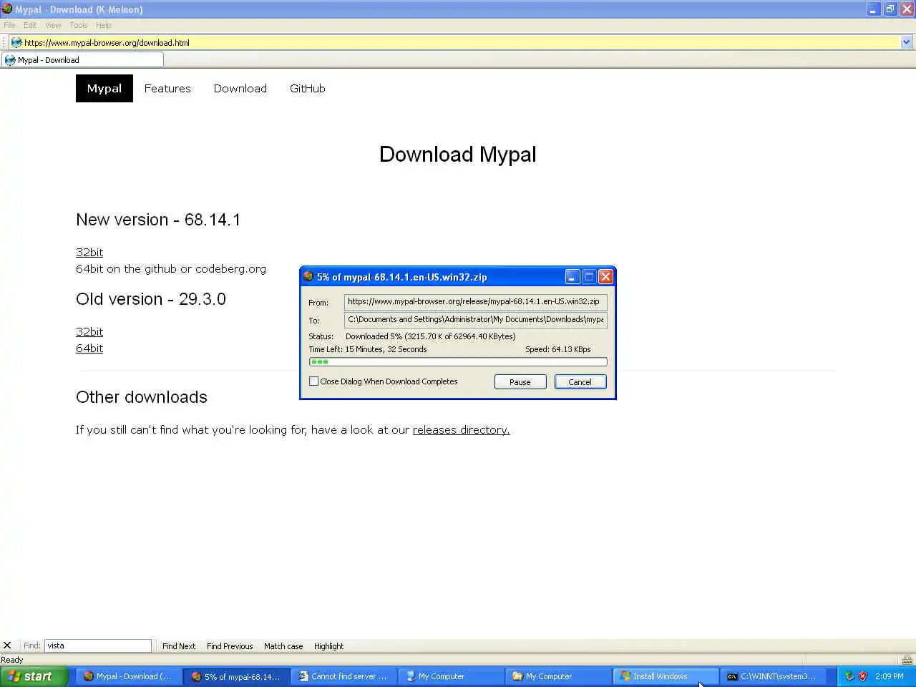Click the Downloaded 5% status text
The width and height of the screenshot is (916, 687).
[x=430, y=336]
